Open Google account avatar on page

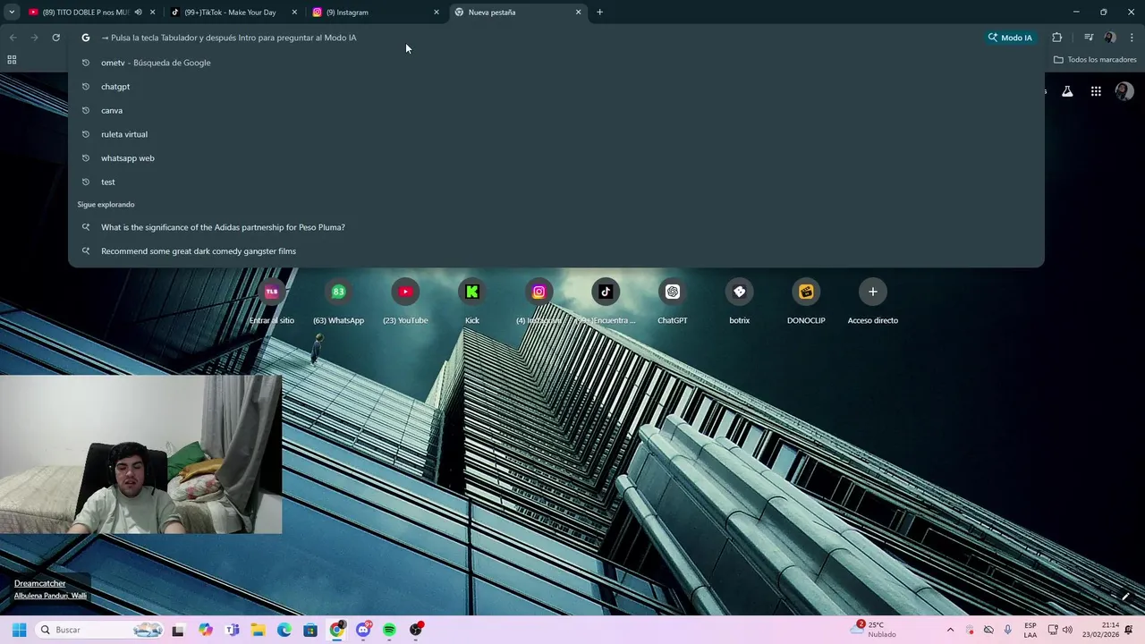tap(1124, 91)
